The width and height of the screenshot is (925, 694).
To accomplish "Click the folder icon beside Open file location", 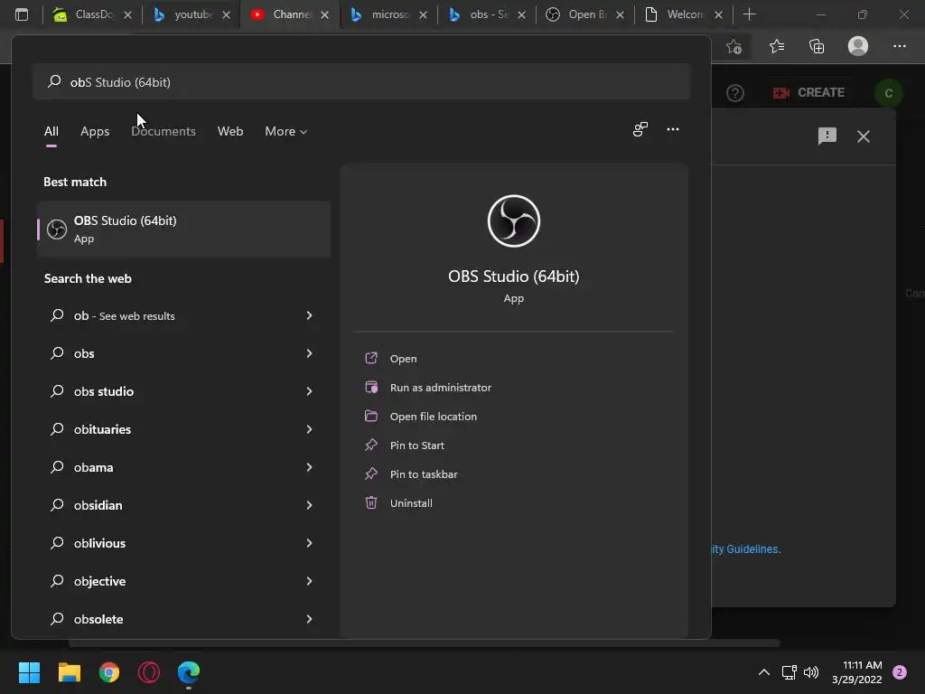I will pyautogui.click(x=371, y=416).
